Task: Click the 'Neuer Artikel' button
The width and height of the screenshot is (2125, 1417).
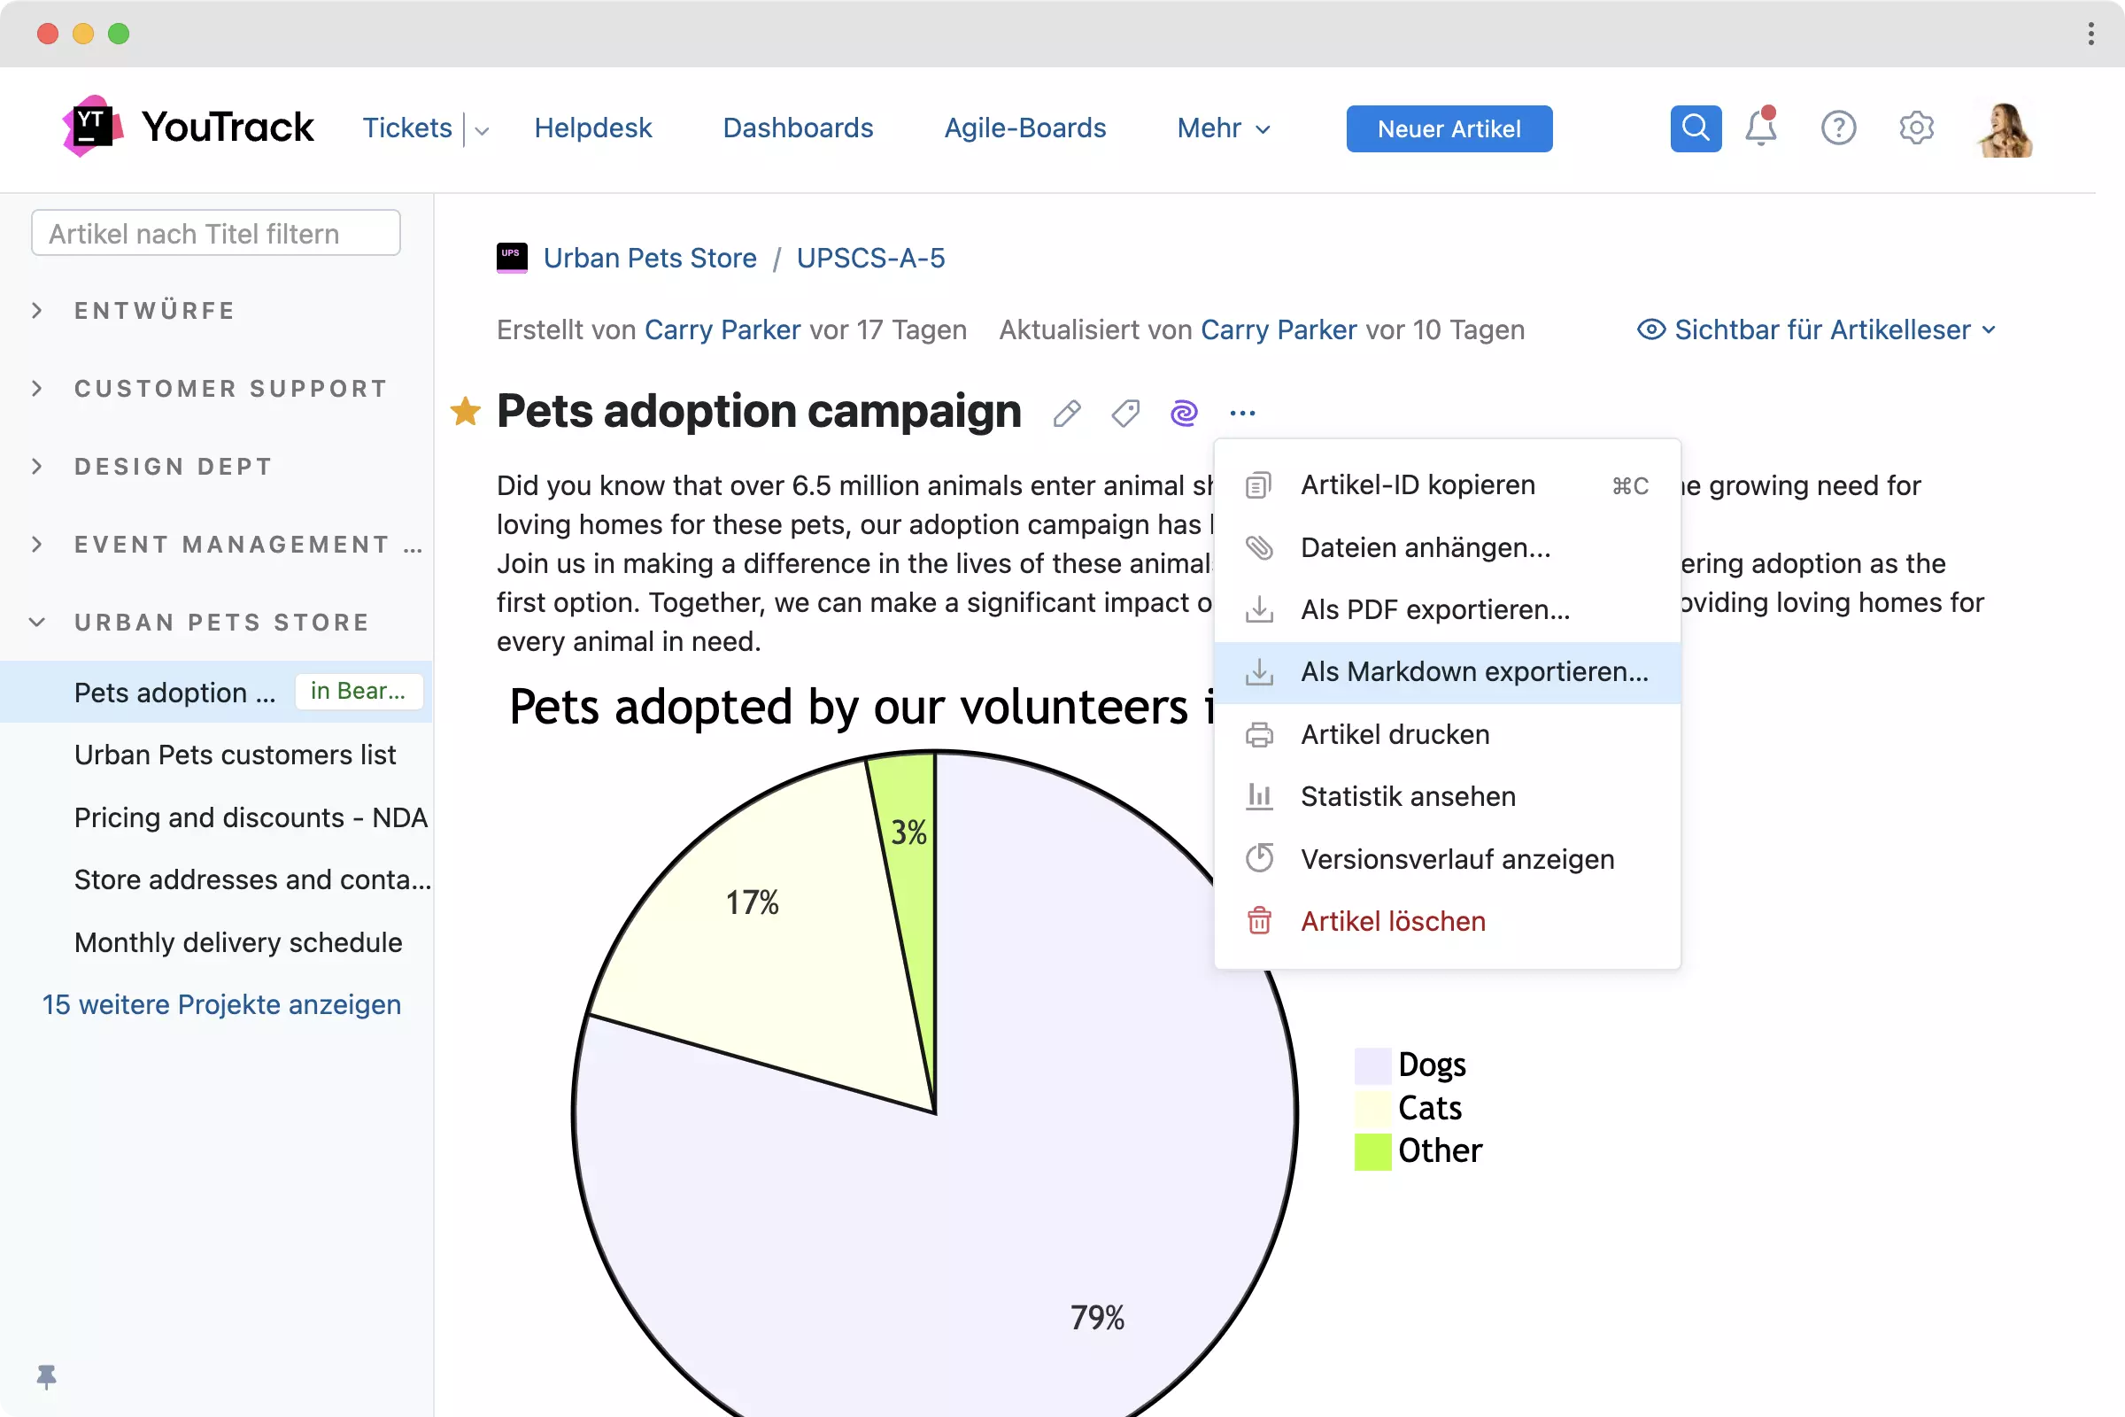Action: [1449, 128]
